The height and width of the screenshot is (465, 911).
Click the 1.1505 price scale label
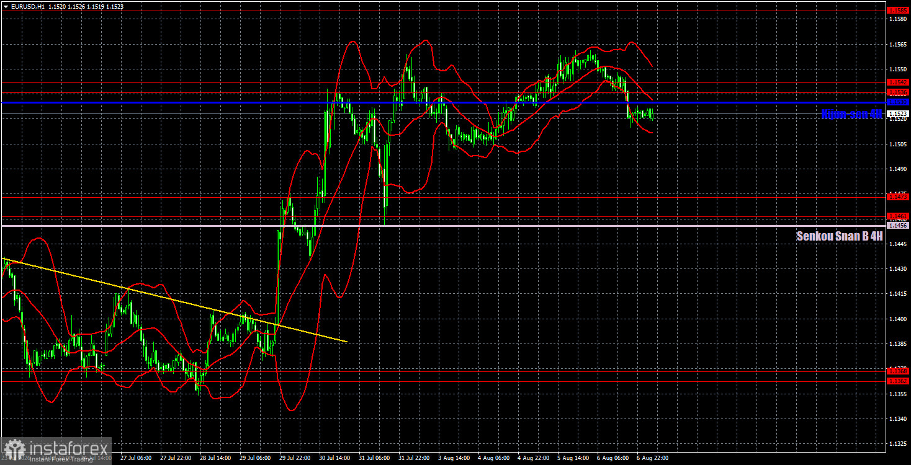[x=898, y=144]
